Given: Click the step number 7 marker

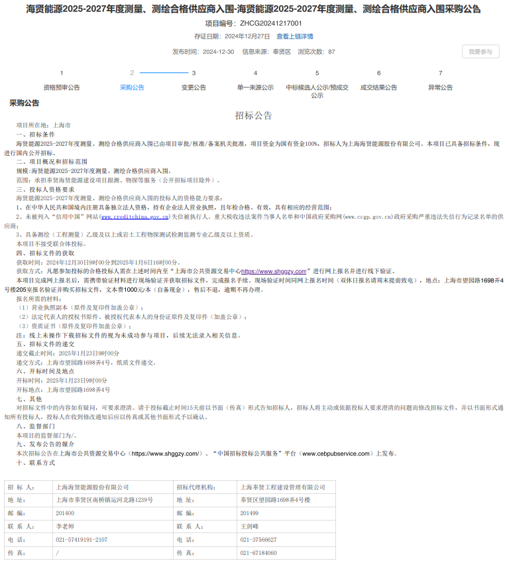Looking at the screenshot, I should 440,73.
